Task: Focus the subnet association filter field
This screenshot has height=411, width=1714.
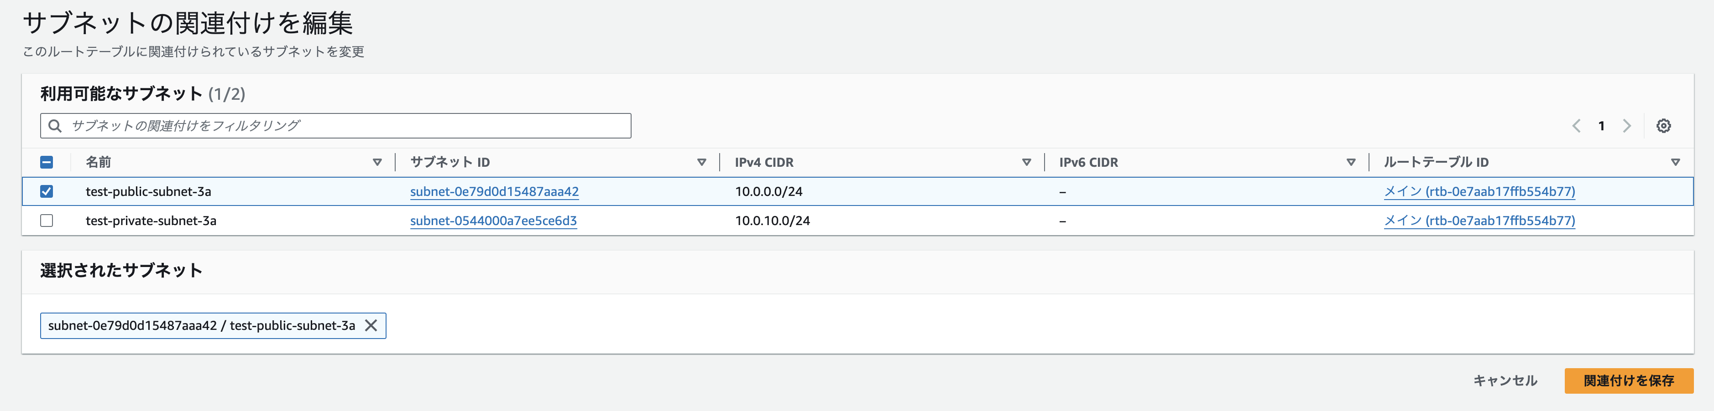Action: tap(335, 125)
